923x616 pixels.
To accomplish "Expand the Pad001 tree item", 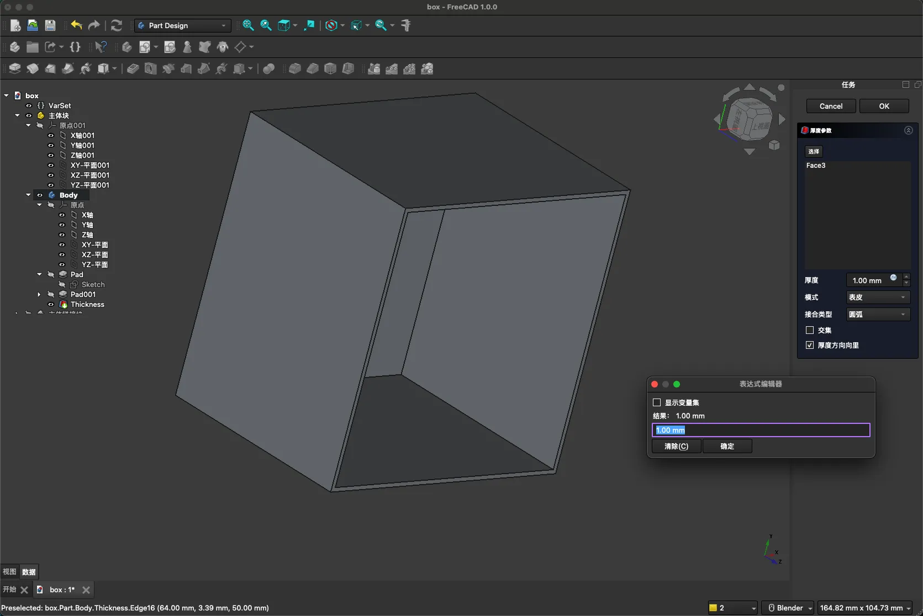I will pos(39,294).
